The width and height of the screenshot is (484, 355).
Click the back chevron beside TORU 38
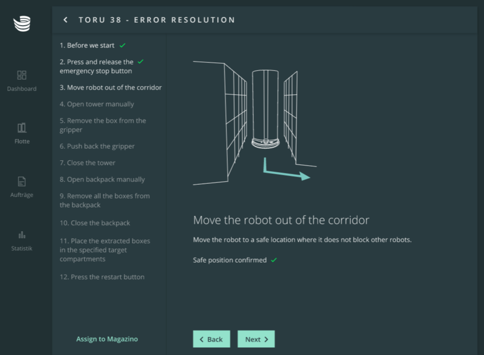tap(66, 20)
